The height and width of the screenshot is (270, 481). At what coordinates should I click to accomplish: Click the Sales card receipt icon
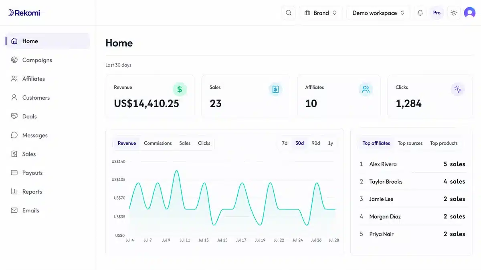[x=275, y=90]
